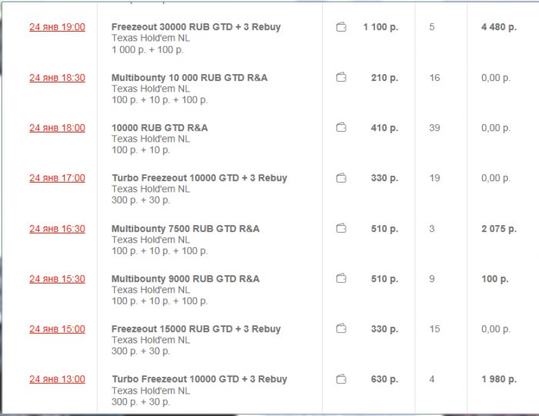Open the 24 янв 15:00 tournament link
This screenshot has width=539, height=416.
point(57,329)
